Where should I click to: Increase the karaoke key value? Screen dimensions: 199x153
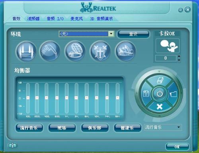[x=179, y=56]
